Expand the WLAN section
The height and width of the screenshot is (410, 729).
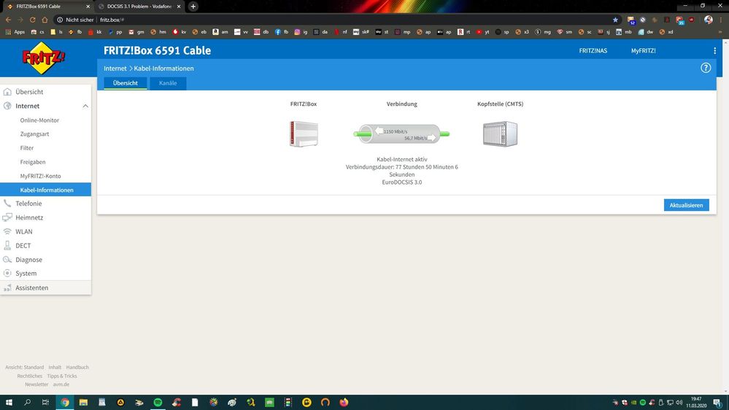(x=23, y=231)
